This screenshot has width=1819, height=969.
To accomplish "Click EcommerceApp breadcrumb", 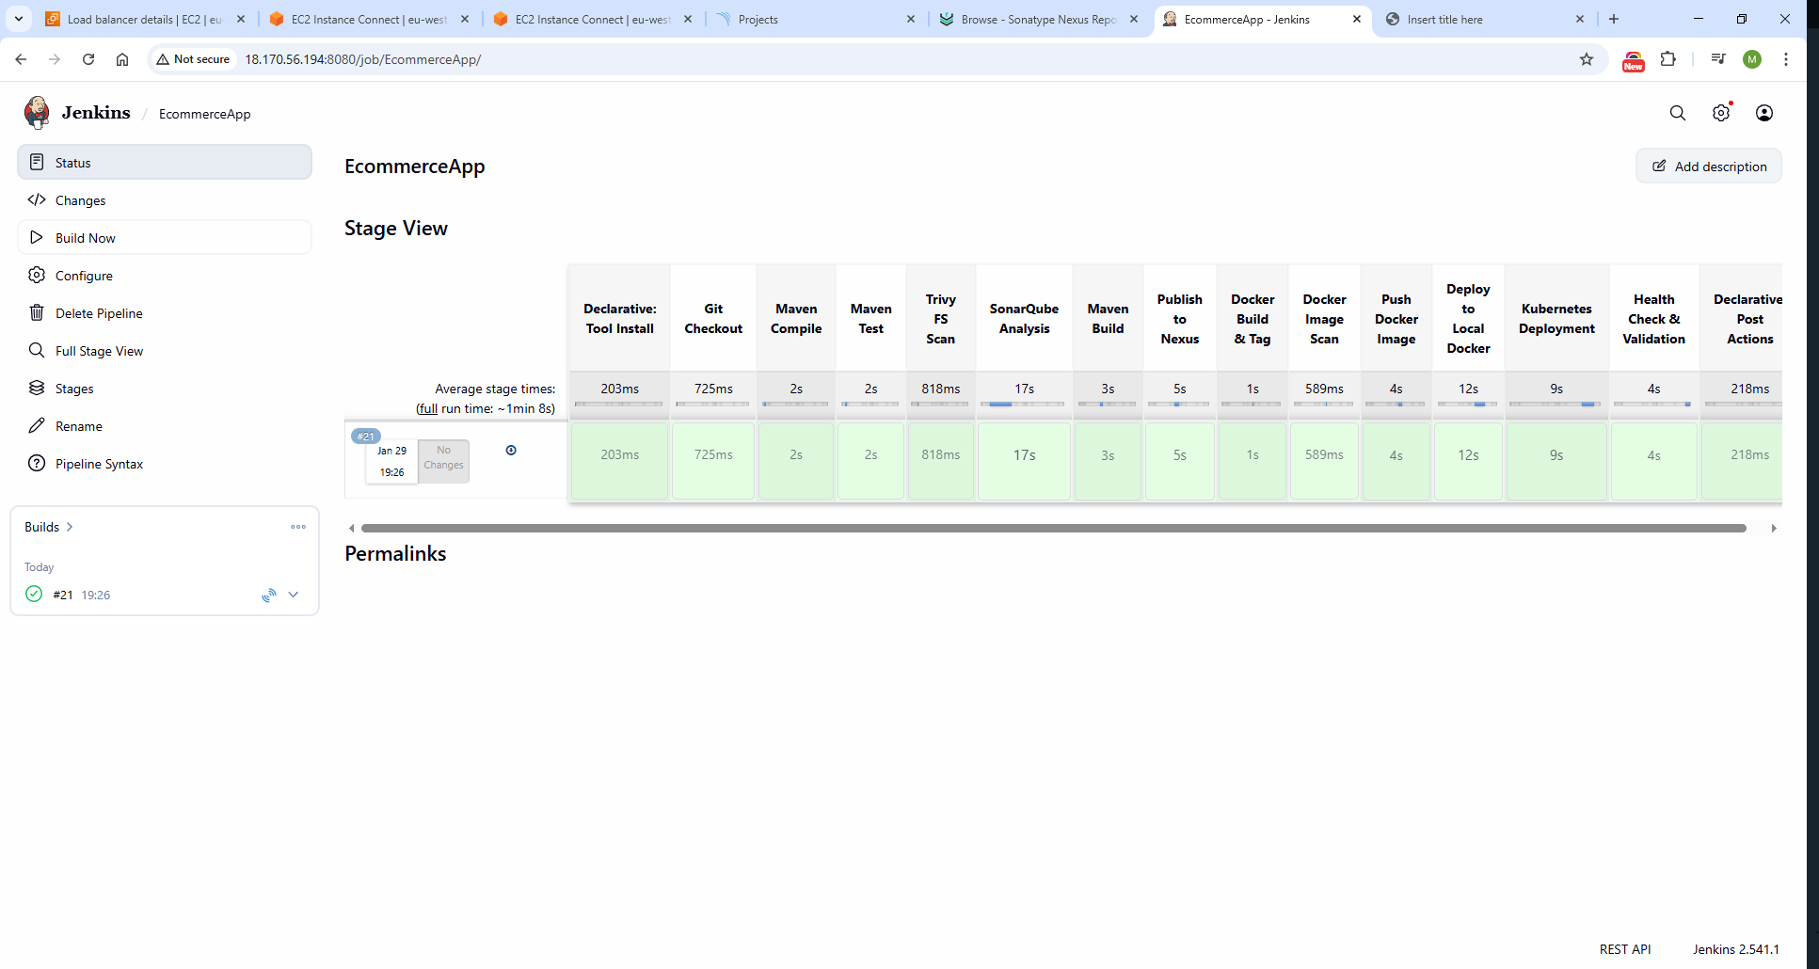I will (x=204, y=114).
